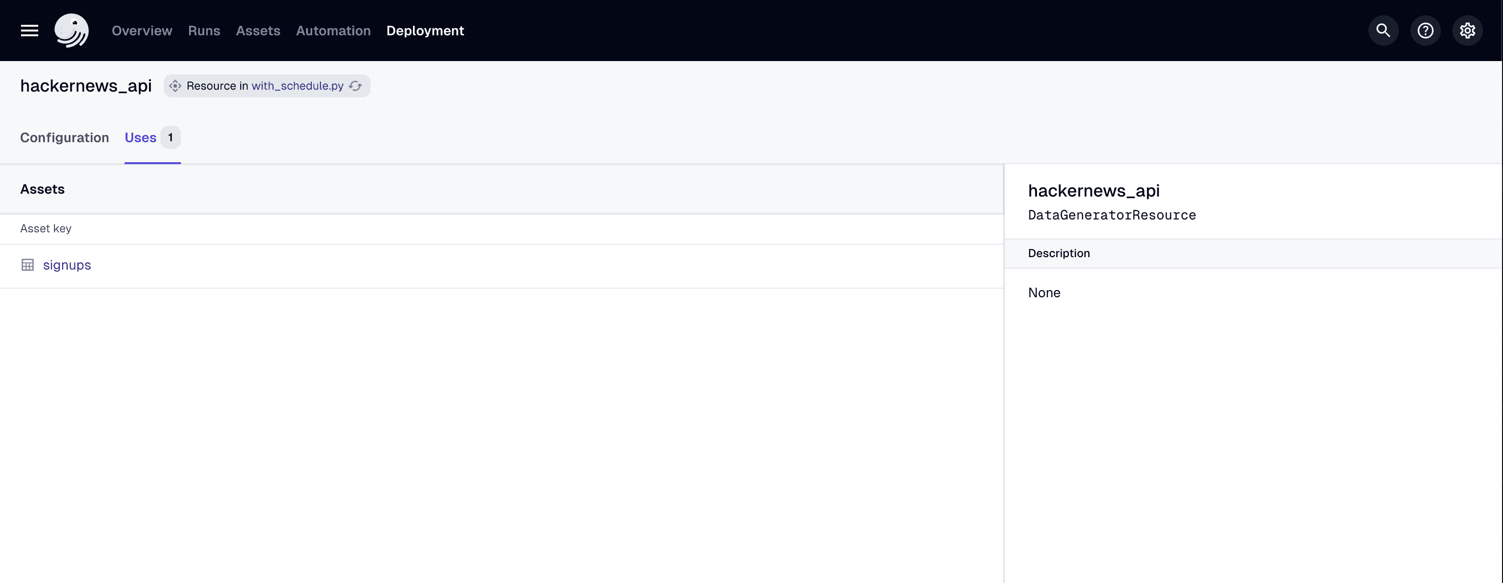Open the help menu
The height and width of the screenshot is (583, 1503).
[x=1425, y=31]
